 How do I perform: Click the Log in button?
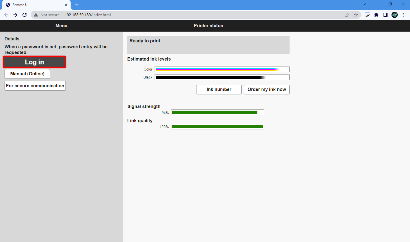(34, 62)
